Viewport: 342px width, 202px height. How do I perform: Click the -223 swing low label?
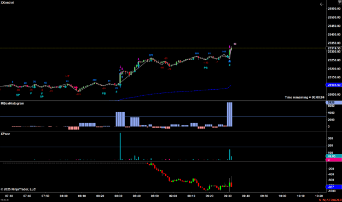(x=78, y=95)
